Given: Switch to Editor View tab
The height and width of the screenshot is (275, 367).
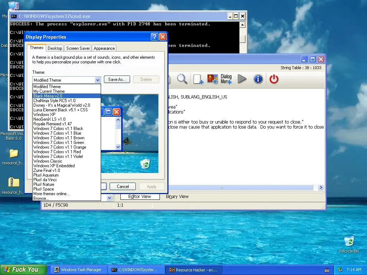Looking at the screenshot, I should (x=140, y=197).
